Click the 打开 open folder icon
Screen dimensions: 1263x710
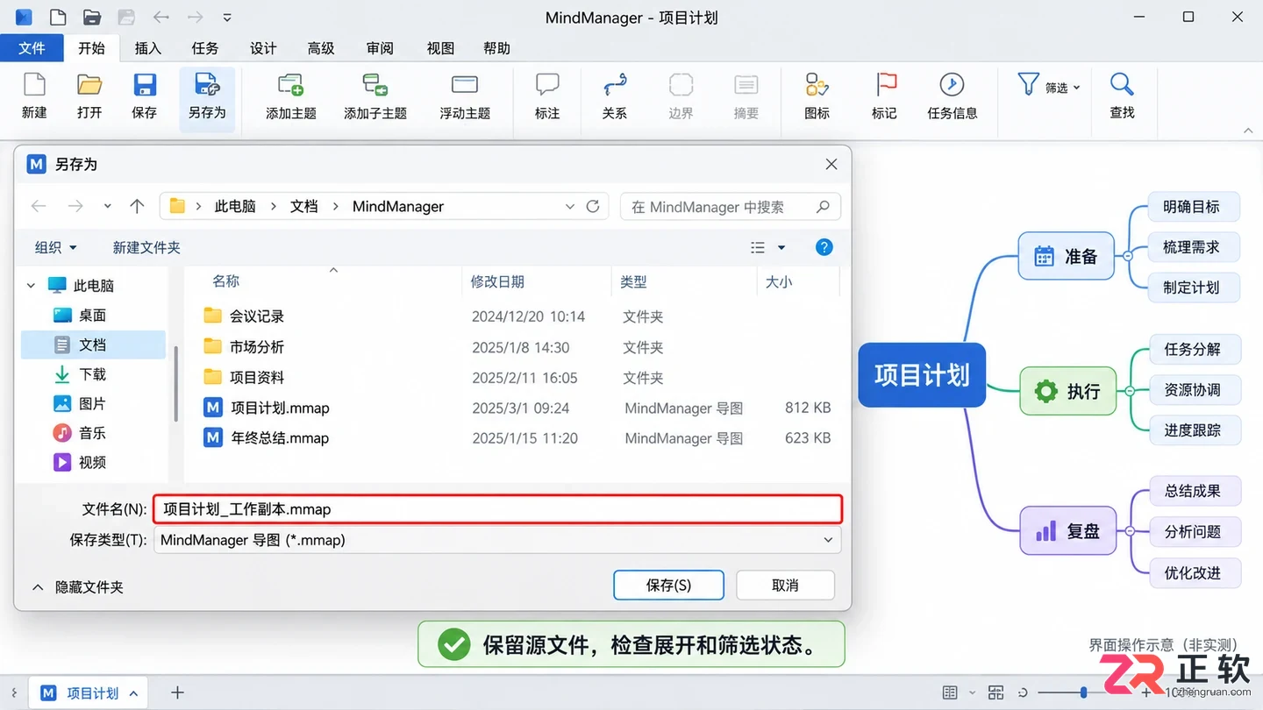[x=89, y=85]
